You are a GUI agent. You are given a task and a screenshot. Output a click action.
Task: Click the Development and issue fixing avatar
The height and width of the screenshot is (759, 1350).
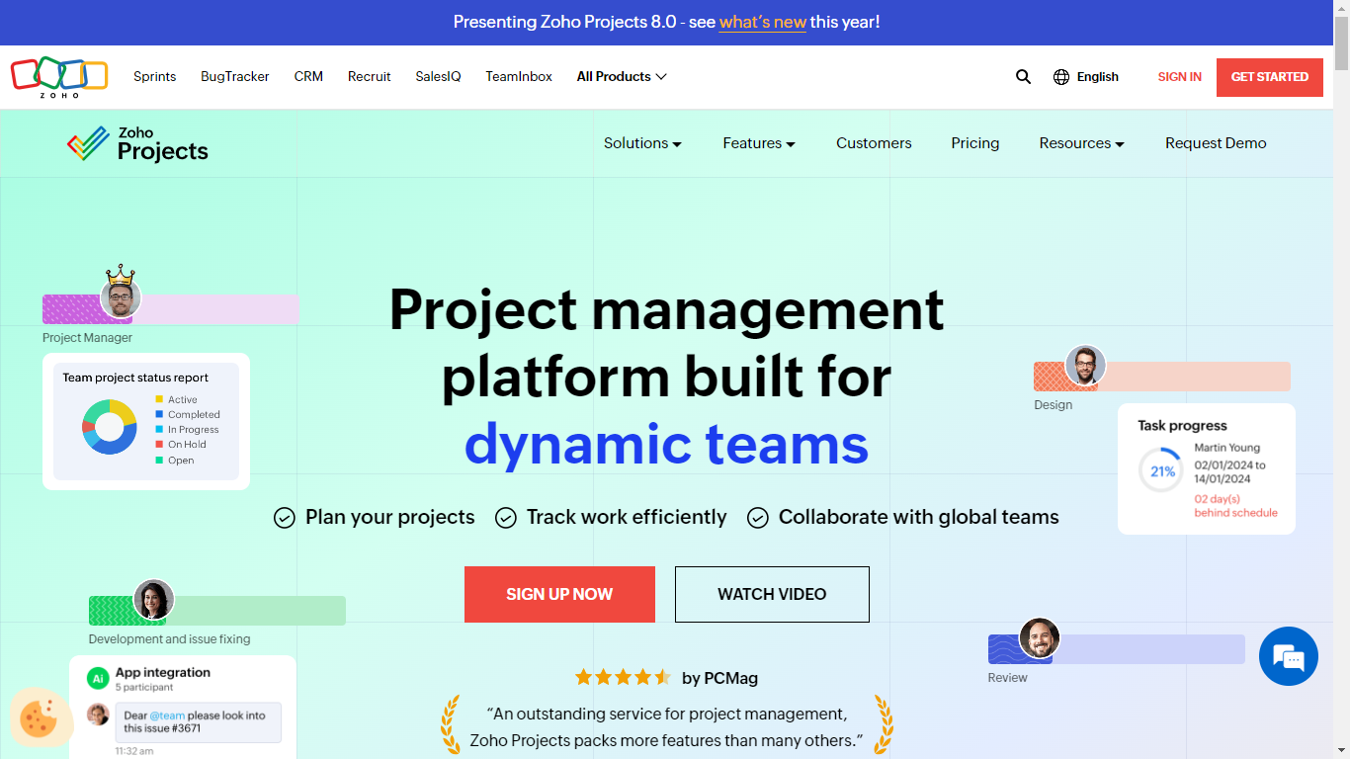[153, 600]
